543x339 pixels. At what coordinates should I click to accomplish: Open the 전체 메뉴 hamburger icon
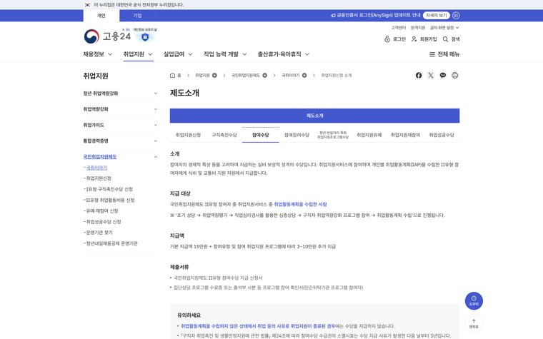point(432,54)
